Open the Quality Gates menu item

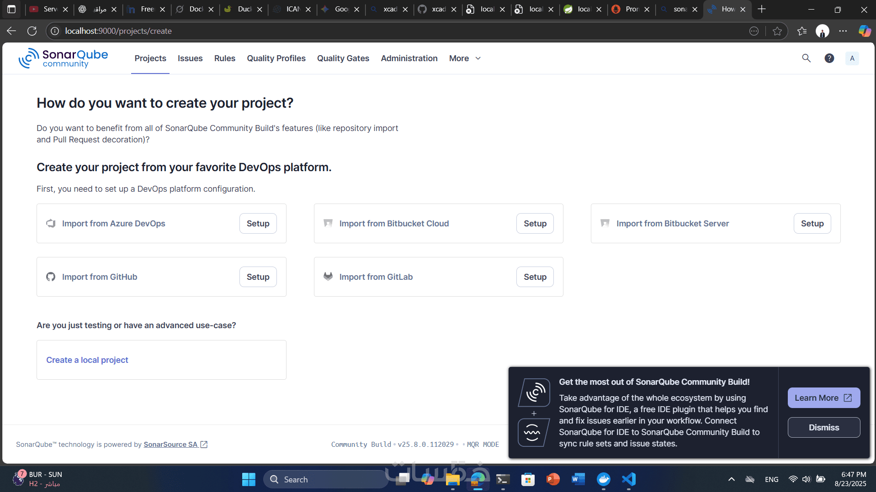coord(343,58)
